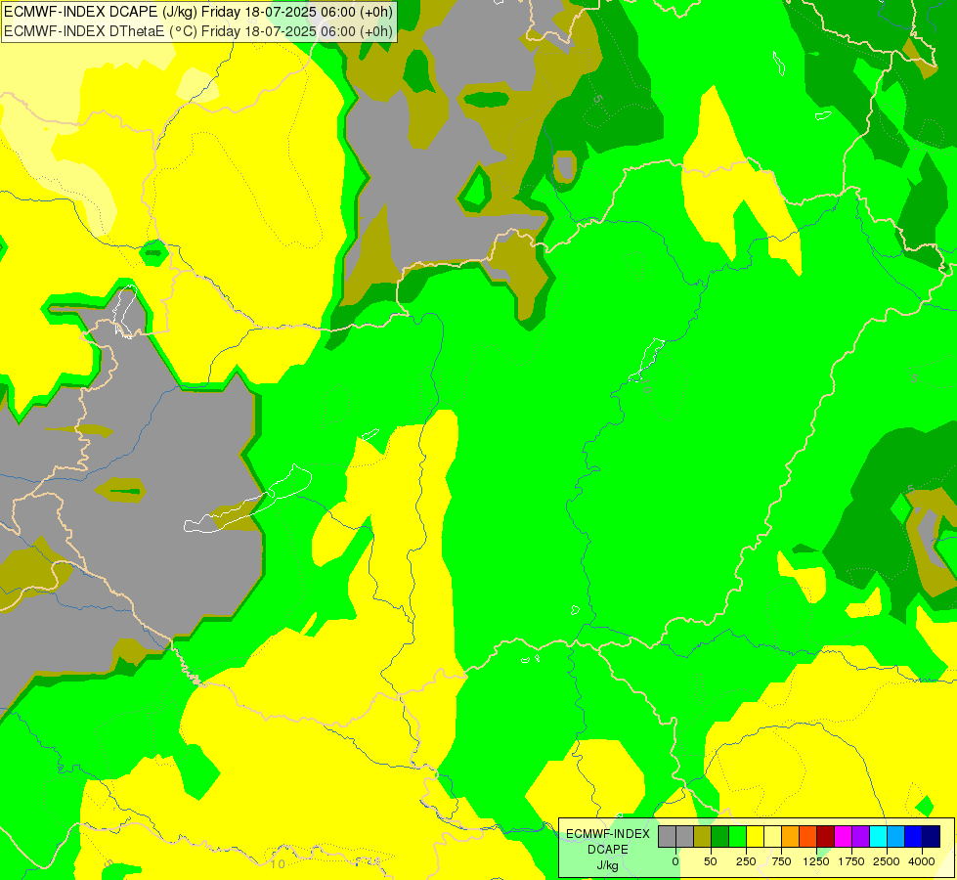Click the 'DCAPE' label in the legend box
The width and height of the screenshot is (957, 880).
(x=608, y=850)
